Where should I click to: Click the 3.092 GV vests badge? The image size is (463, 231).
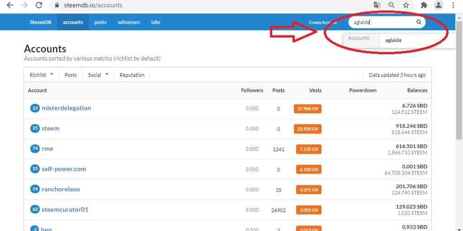309,210
